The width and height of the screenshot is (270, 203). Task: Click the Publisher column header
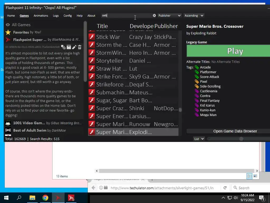pyautogui.click(x=166, y=26)
